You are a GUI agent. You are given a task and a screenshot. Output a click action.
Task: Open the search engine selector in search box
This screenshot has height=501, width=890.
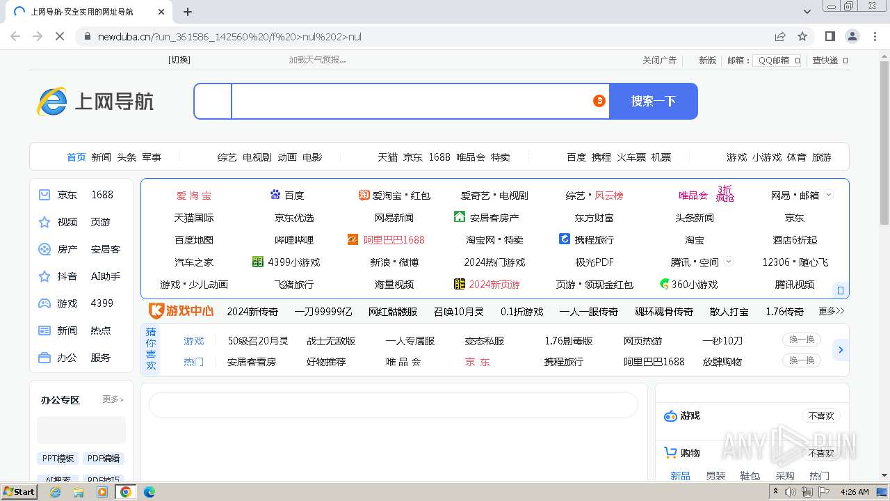213,101
